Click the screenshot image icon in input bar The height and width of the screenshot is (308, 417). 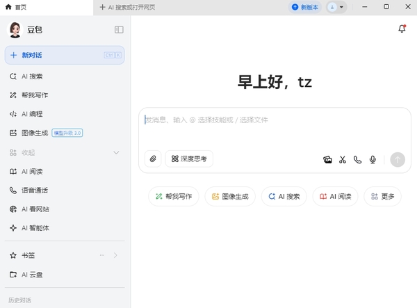pyautogui.click(x=327, y=160)
